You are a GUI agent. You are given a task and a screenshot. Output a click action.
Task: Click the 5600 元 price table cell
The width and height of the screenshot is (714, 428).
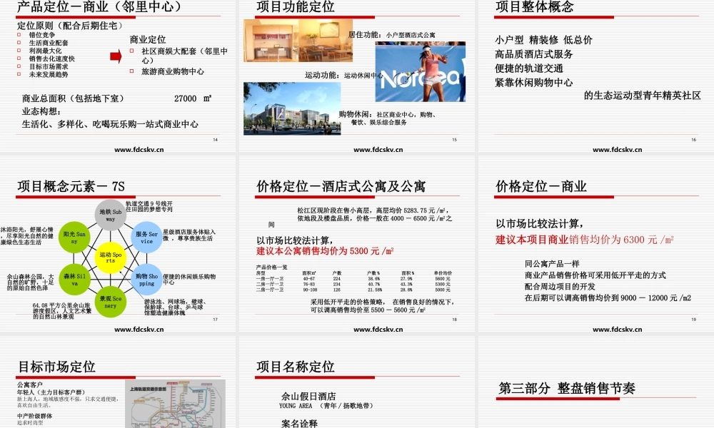(443, 278)
